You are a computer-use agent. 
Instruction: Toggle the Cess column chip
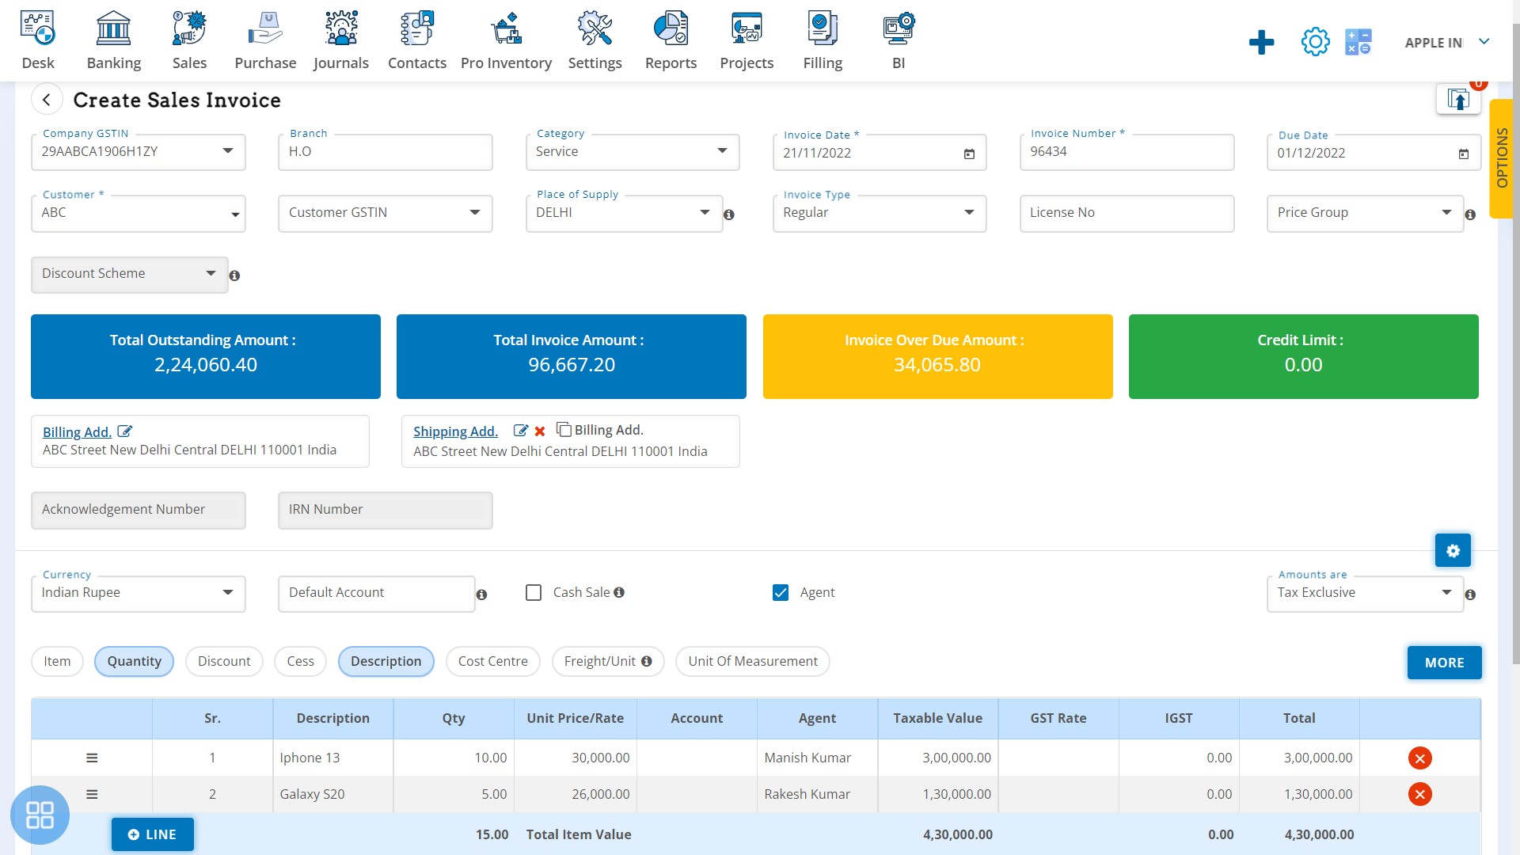coord(300,661)
